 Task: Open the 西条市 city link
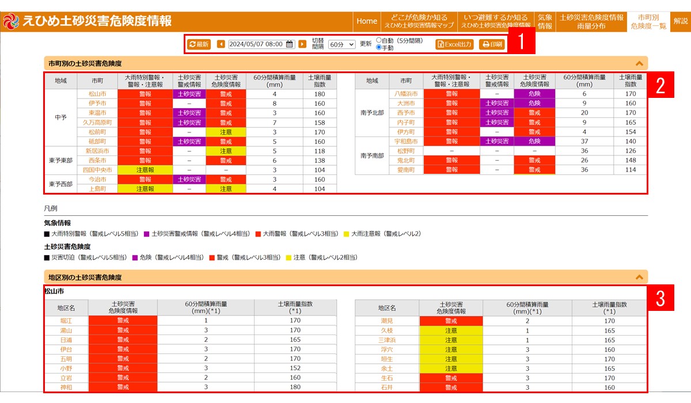(x=97, y=161)
